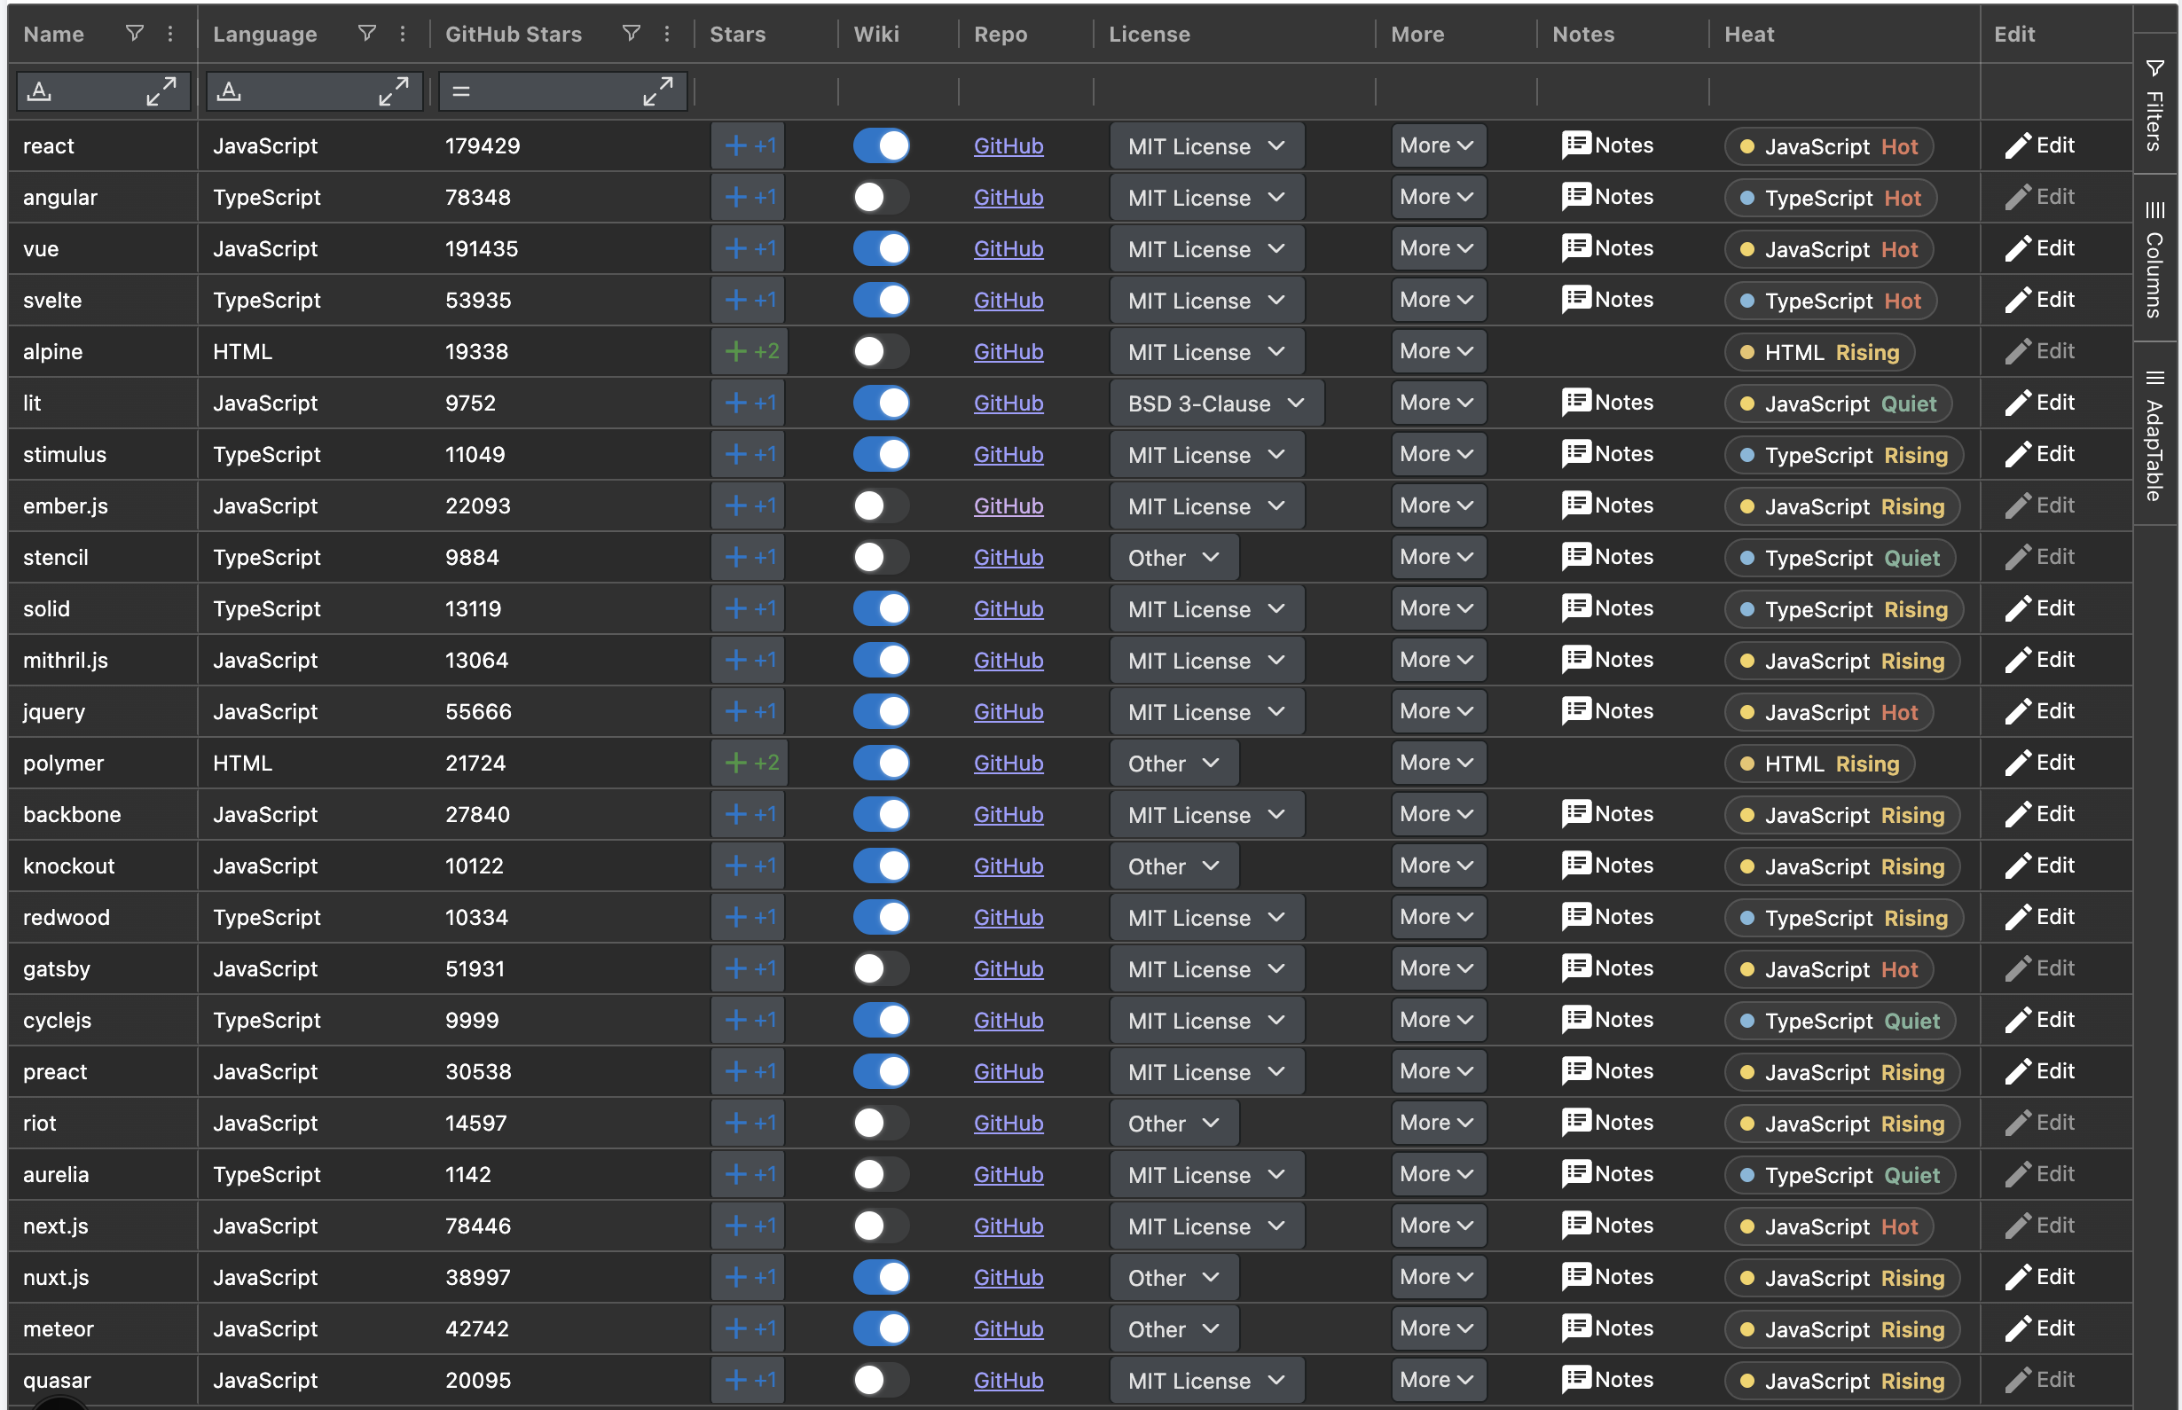This screenshot has width=2182, height=1410.
Task: Open Notes for the jquery row
Action: point(1607,711)
